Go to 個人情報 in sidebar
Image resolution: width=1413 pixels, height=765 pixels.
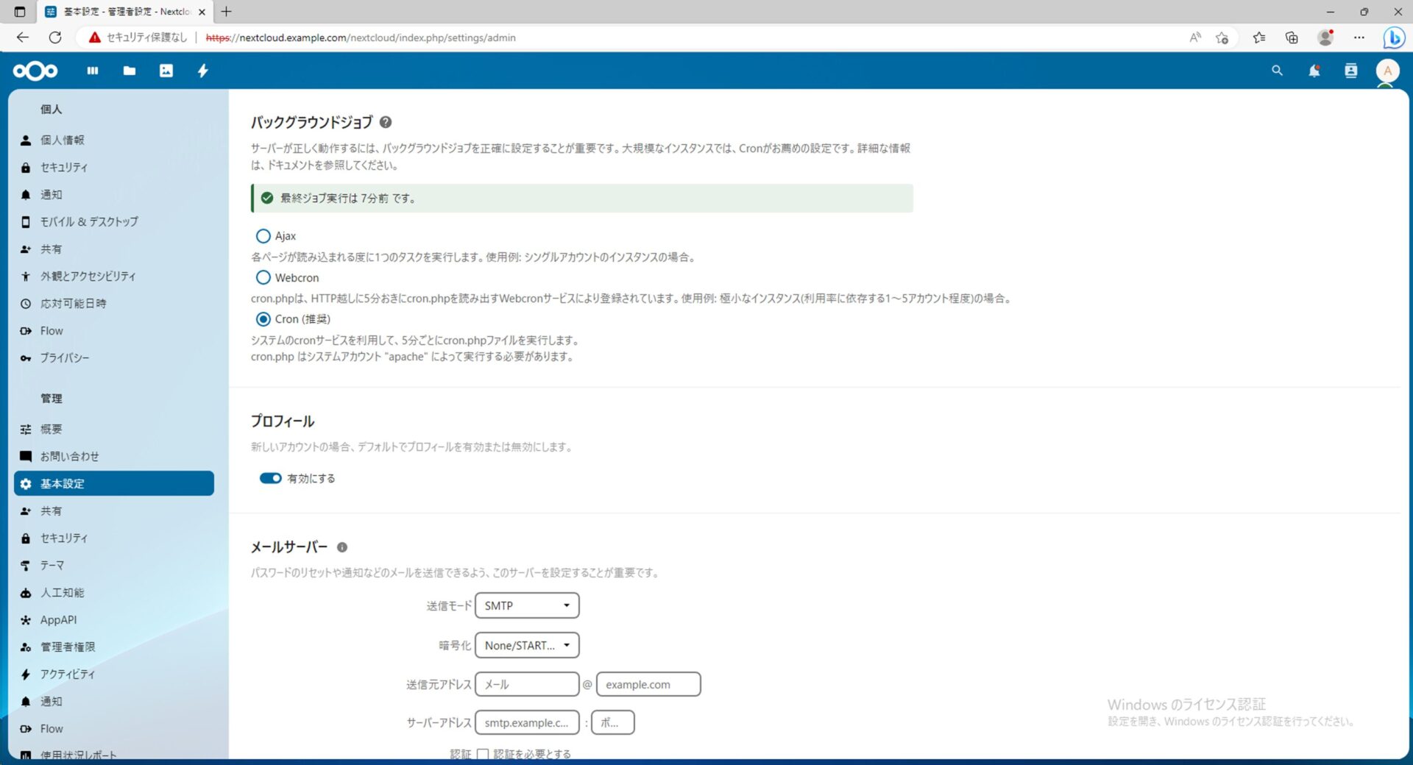click(x=63, y=140)
